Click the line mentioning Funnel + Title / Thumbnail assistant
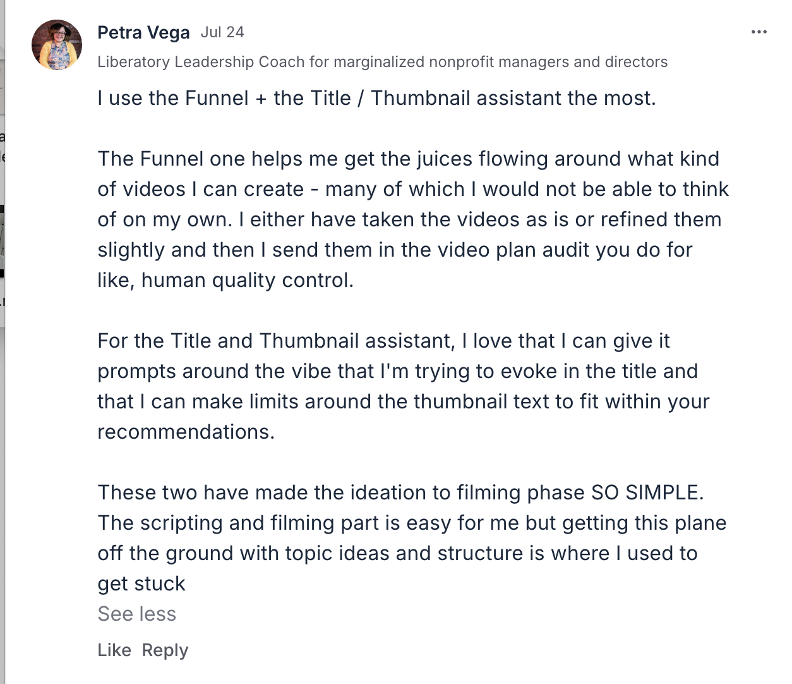 point(376,99)
